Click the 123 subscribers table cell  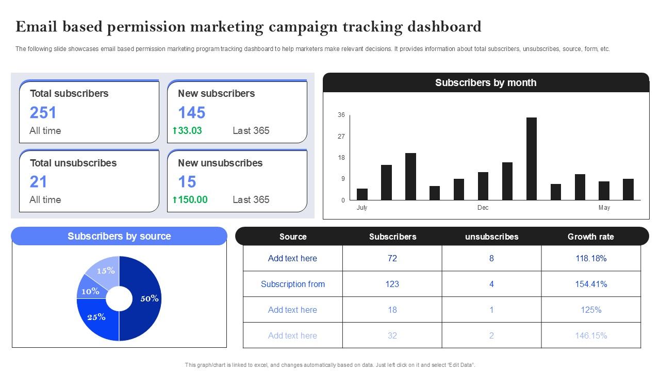[x=392, y=284]
